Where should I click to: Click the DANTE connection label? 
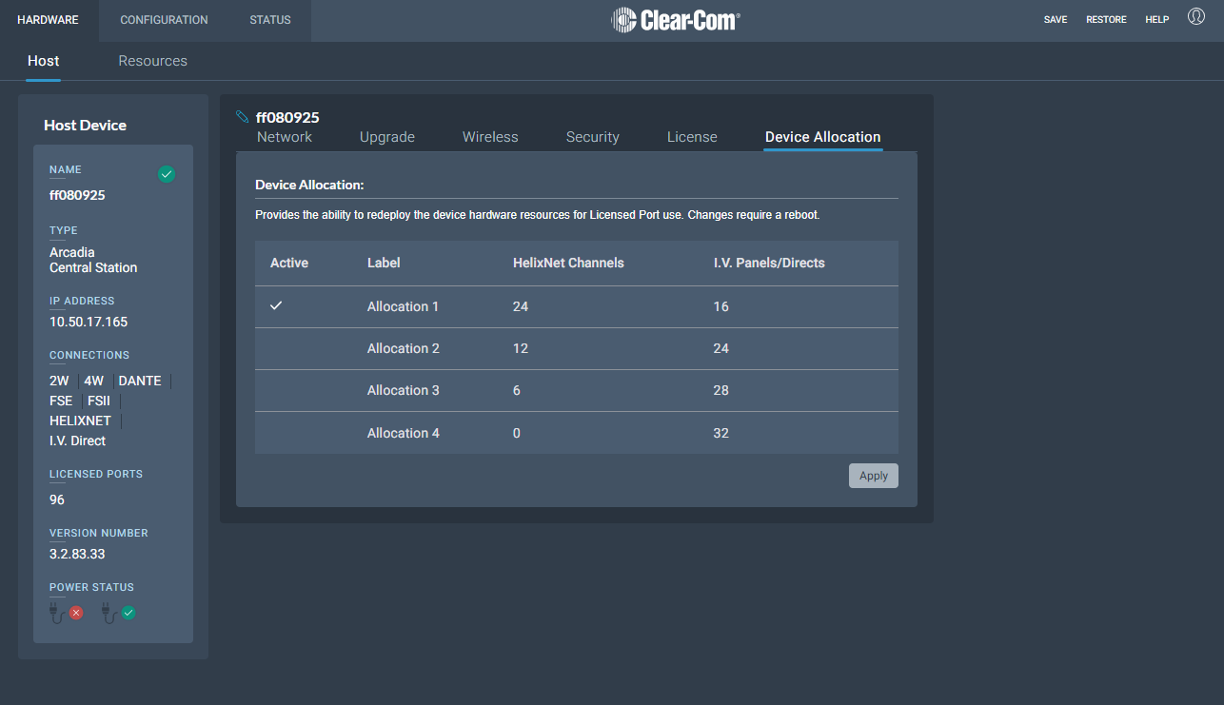[x=140, y=380]
